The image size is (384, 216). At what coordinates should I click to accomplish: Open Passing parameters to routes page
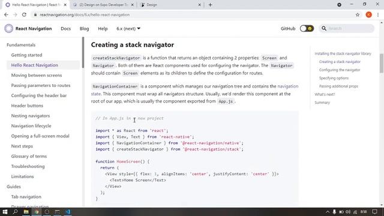click(x=41, y=85)
